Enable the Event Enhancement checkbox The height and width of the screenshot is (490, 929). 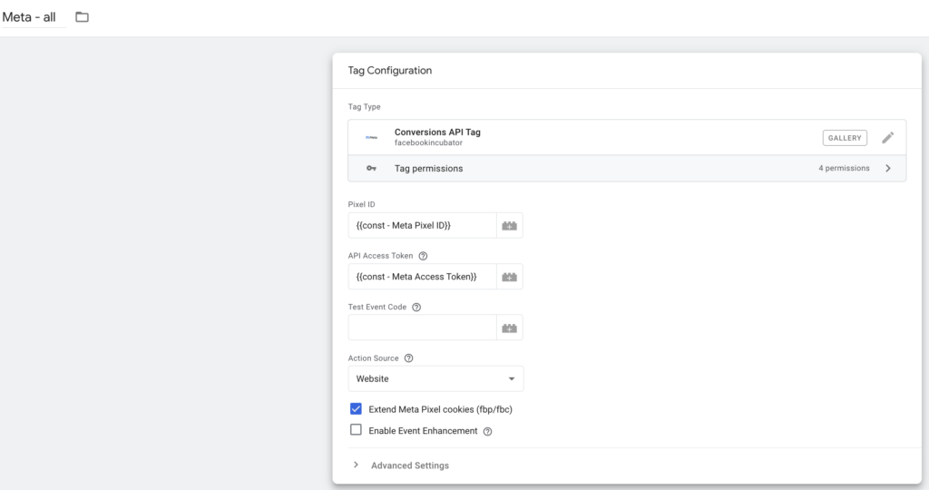[356, 430]
